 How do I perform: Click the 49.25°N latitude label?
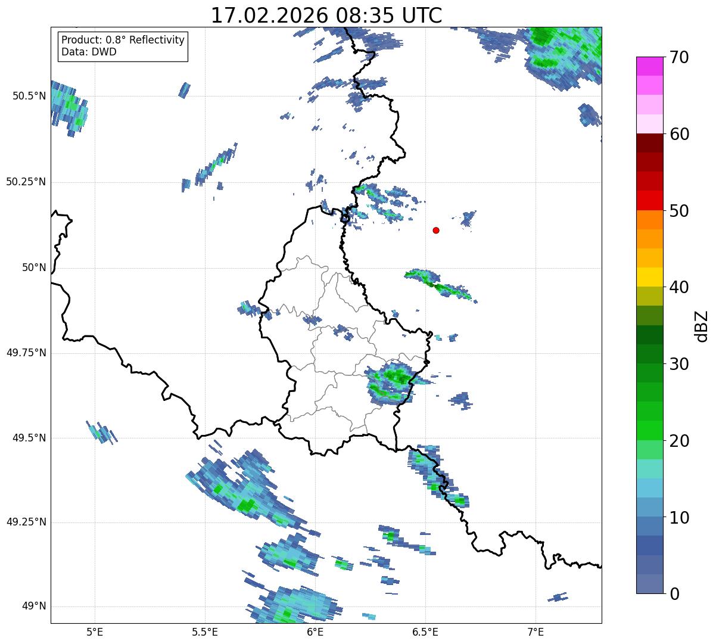tap(26, 522)
